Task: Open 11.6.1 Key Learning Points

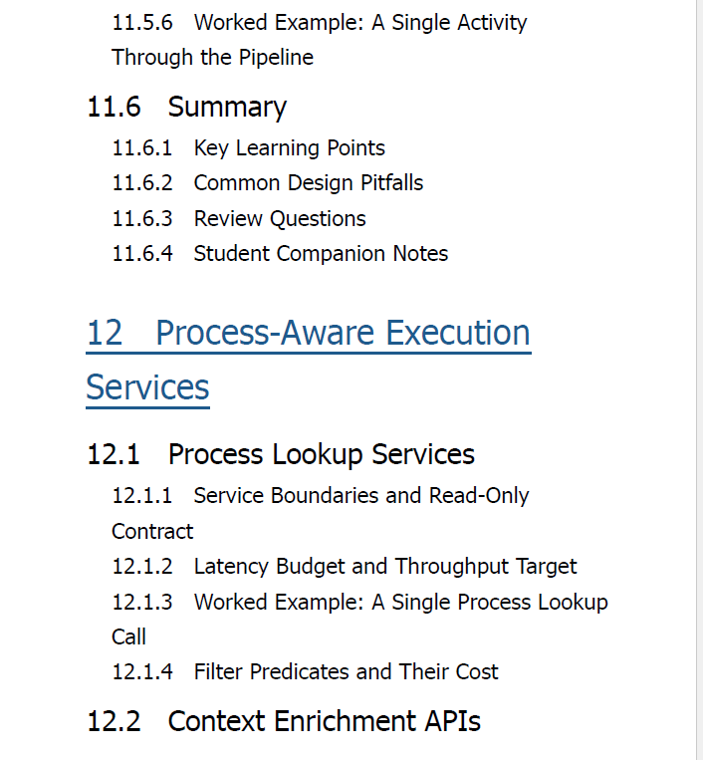Action: pos(248,148)
